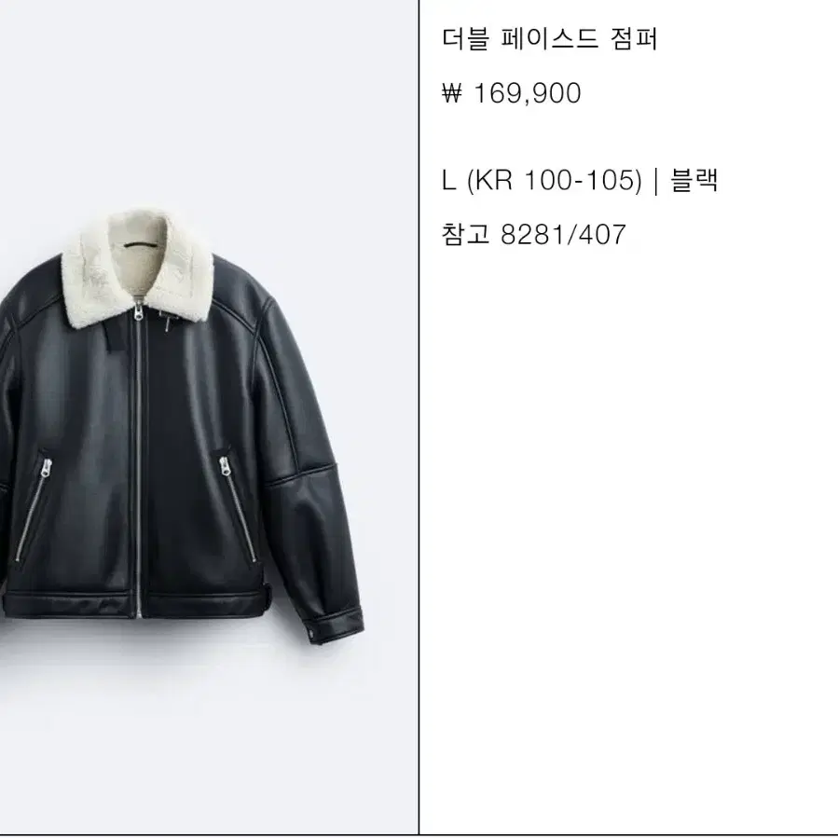The height and width of the screenshot is (838, 838).
Task: Open the black jacket product image
Action: (182, 425)
